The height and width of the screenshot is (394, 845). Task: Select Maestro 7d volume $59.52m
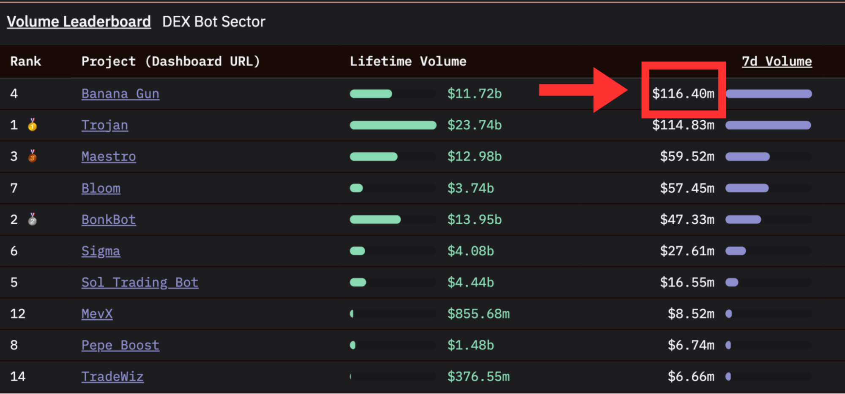[x=687, y=156]
